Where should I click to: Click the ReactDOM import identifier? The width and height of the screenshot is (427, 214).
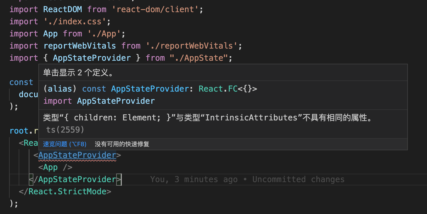click(63, 9)
